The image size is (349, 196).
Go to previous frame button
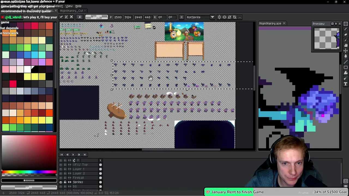coord(67,155)
